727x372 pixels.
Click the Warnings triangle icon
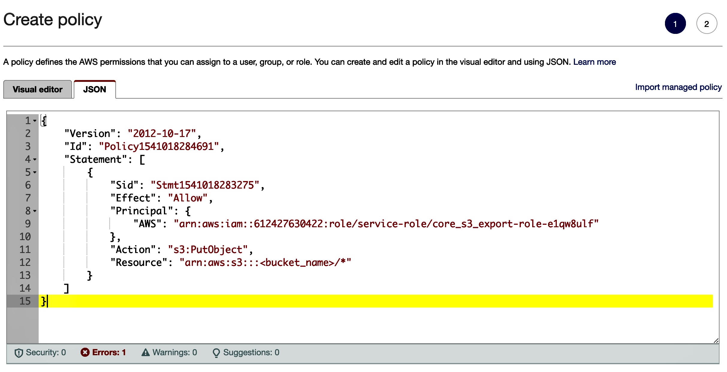146,352
